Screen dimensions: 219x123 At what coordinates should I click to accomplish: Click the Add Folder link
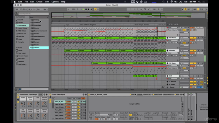[22, 64]
